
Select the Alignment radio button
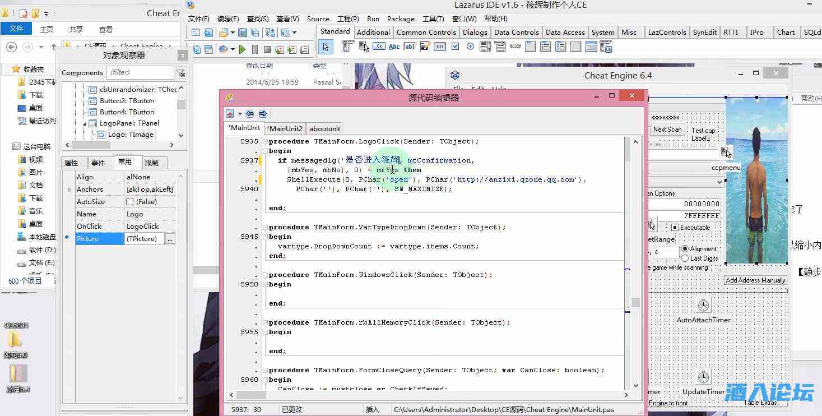click(685, 249)
